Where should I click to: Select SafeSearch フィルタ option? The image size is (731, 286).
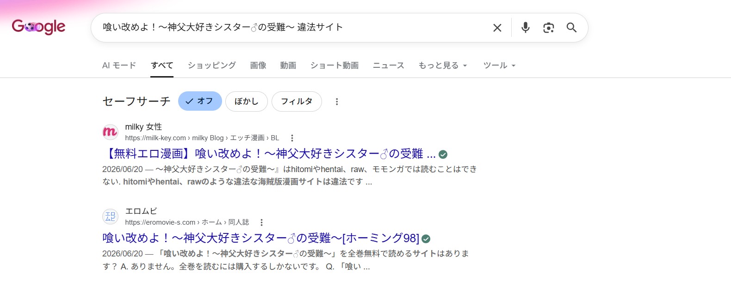pyautogui.click(x=297, y=101)
